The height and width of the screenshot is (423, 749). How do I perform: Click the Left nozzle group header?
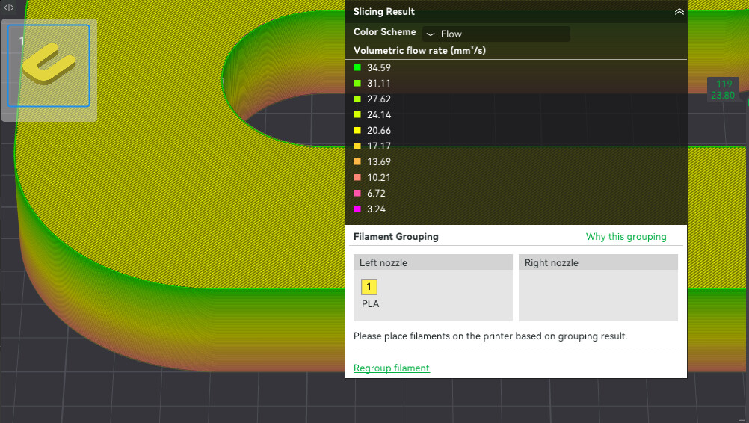tap(433, 262)
